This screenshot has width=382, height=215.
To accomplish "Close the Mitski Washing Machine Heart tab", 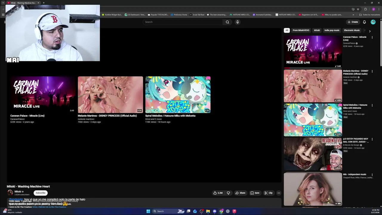I will pyautogui.click(x=38, y=3).
